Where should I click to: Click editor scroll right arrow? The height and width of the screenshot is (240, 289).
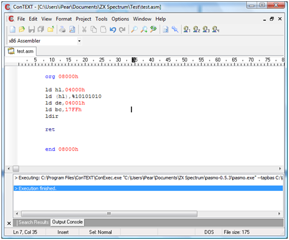tap(280, 168)
